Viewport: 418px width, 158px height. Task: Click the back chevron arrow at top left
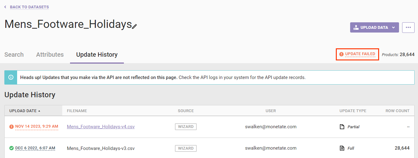(5, 7)
